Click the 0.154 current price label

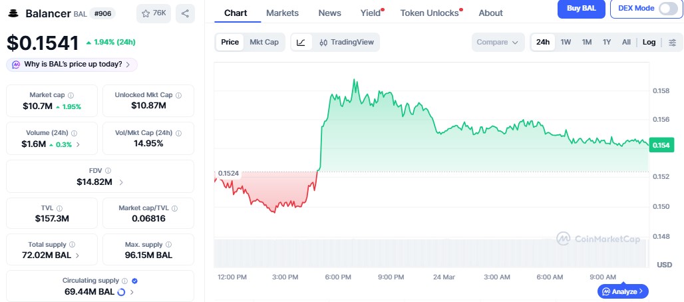pos(662,145)
